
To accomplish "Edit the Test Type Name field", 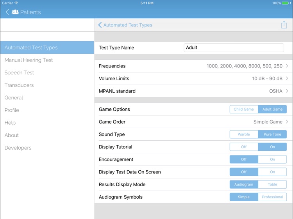I will [234, 48].
